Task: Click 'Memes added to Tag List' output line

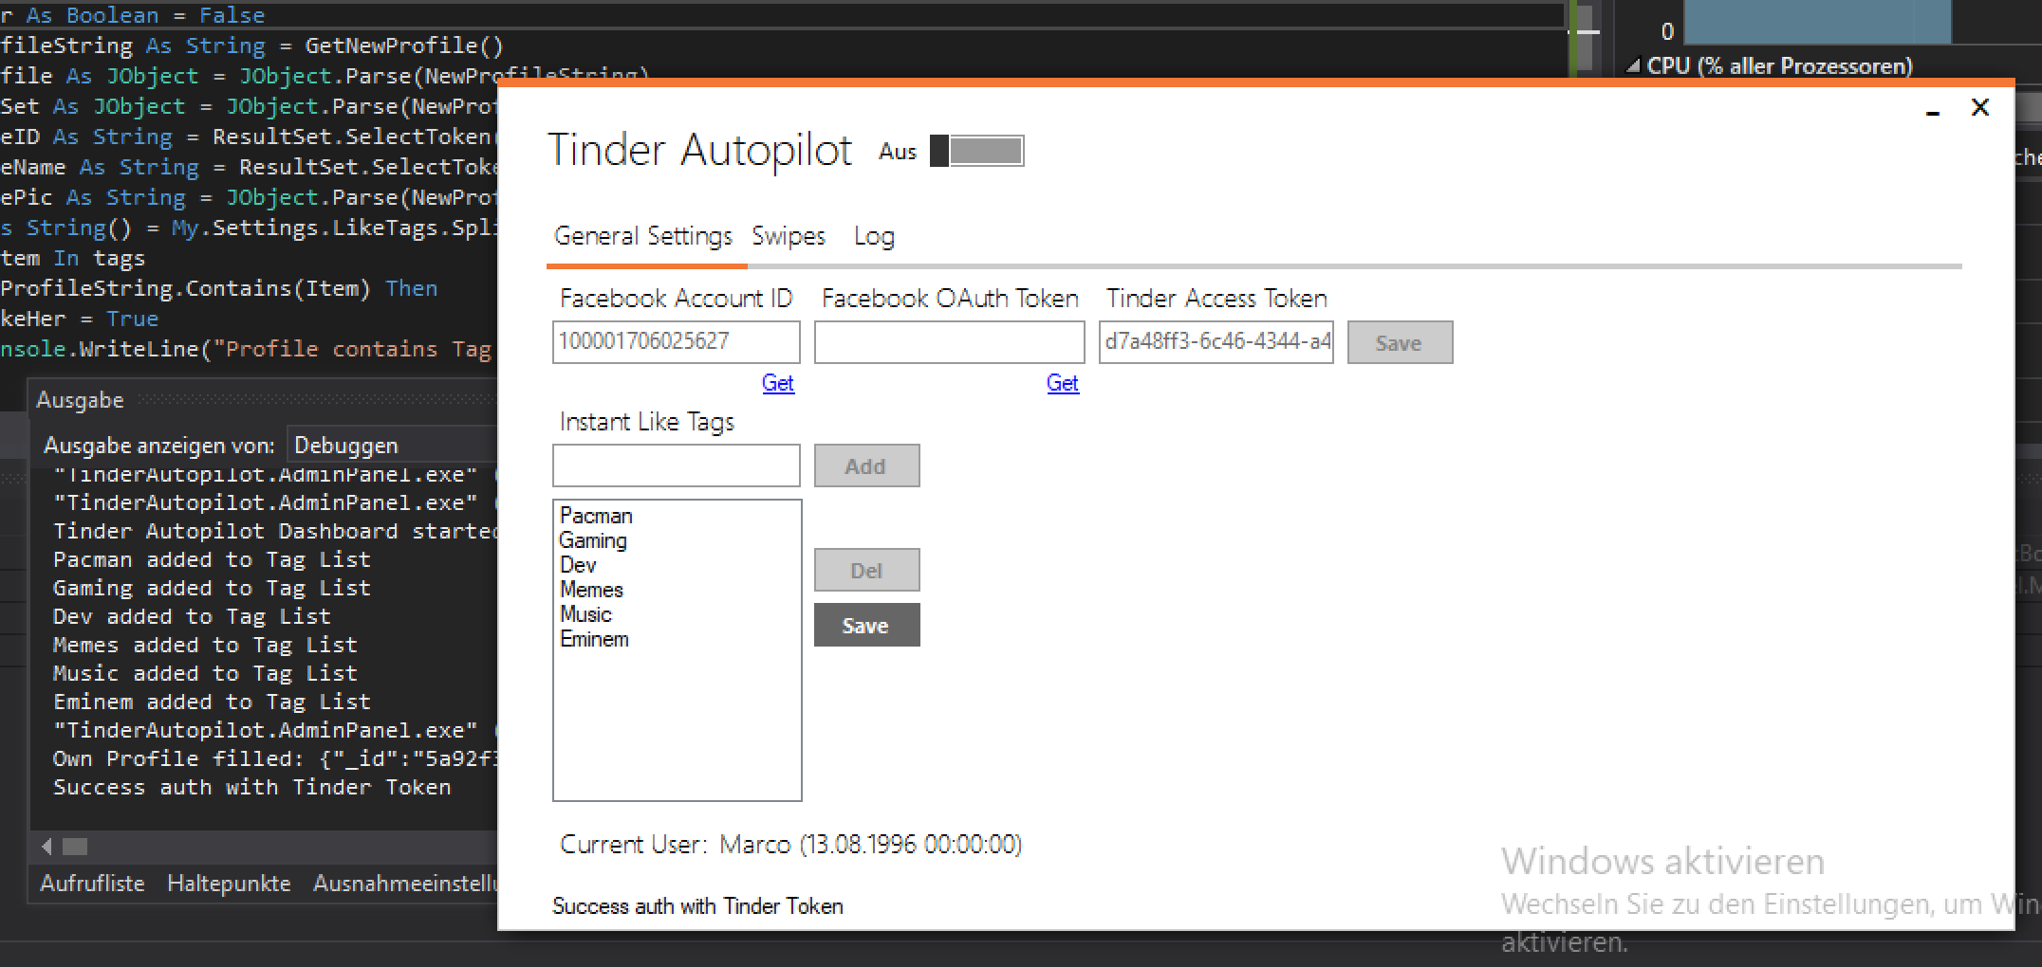Action: pos(205,645)
